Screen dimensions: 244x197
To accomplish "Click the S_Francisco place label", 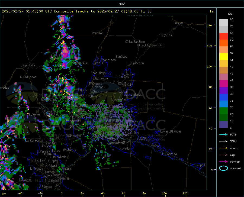I will (107, 60).
